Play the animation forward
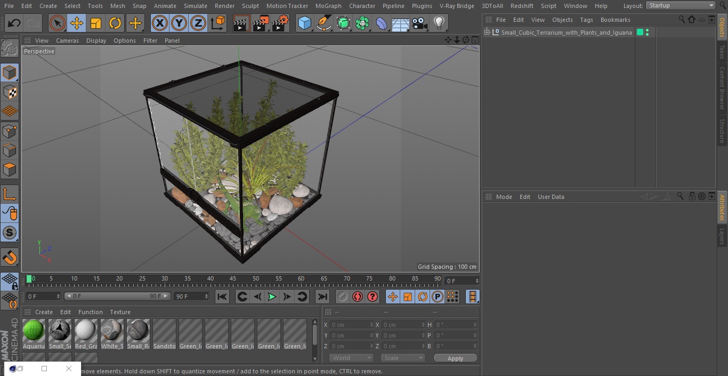728x376 pixels. tap(272, 297)
